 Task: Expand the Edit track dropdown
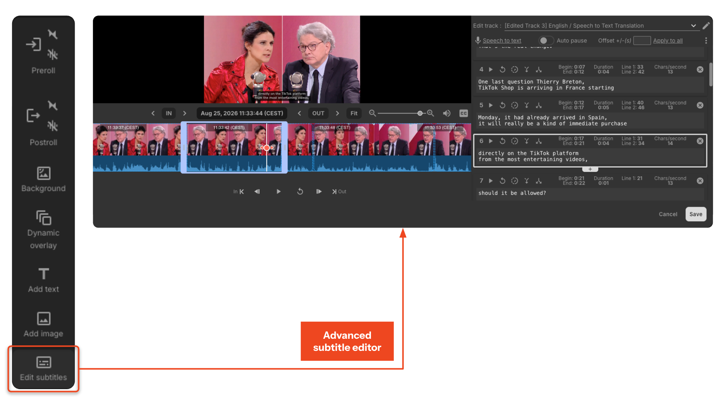(693, 26)
